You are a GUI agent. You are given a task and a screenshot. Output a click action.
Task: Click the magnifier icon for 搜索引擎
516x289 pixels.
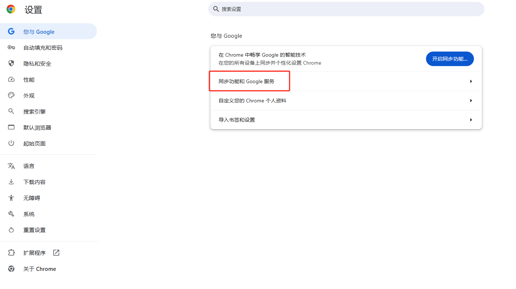[11, 111]
